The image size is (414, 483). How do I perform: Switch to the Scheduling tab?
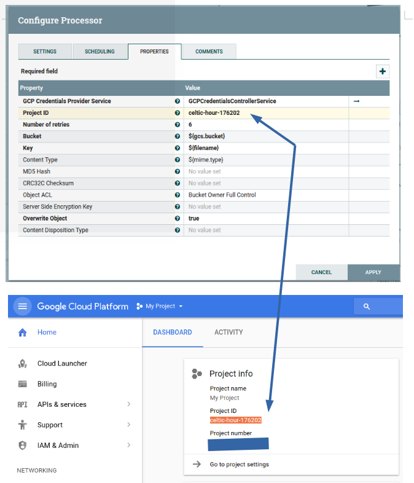point(100,52)
